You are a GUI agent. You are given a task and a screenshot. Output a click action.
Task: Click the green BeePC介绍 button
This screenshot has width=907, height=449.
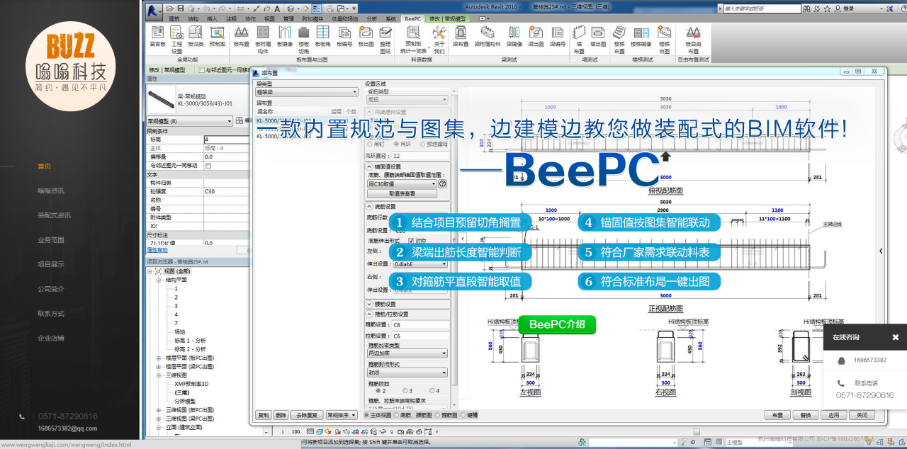[557, 324]
